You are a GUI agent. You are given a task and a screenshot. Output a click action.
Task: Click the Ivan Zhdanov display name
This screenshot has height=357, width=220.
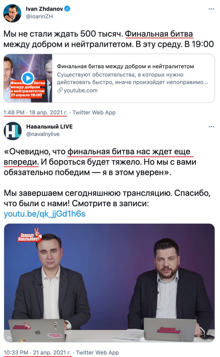tap(45, 9)
